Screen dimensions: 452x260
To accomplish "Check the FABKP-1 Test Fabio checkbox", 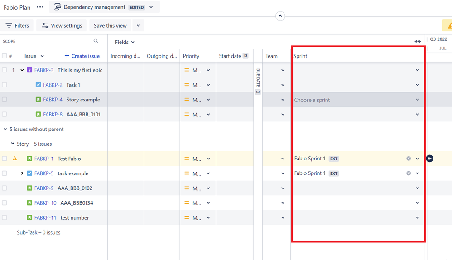I will coord(5,159).
